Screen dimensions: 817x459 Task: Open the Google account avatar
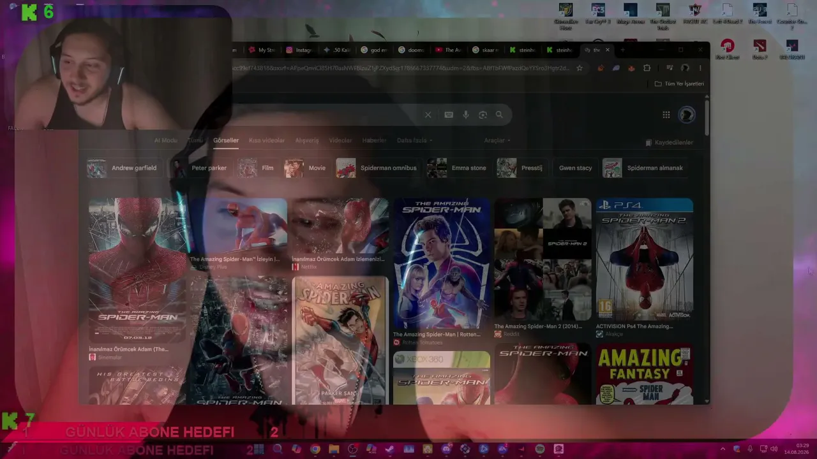coord(687,115)
